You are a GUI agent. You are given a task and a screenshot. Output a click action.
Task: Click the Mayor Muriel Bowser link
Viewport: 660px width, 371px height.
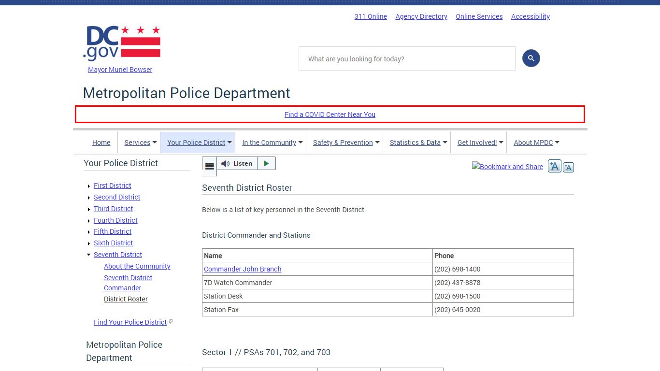[x=120, y=70]
